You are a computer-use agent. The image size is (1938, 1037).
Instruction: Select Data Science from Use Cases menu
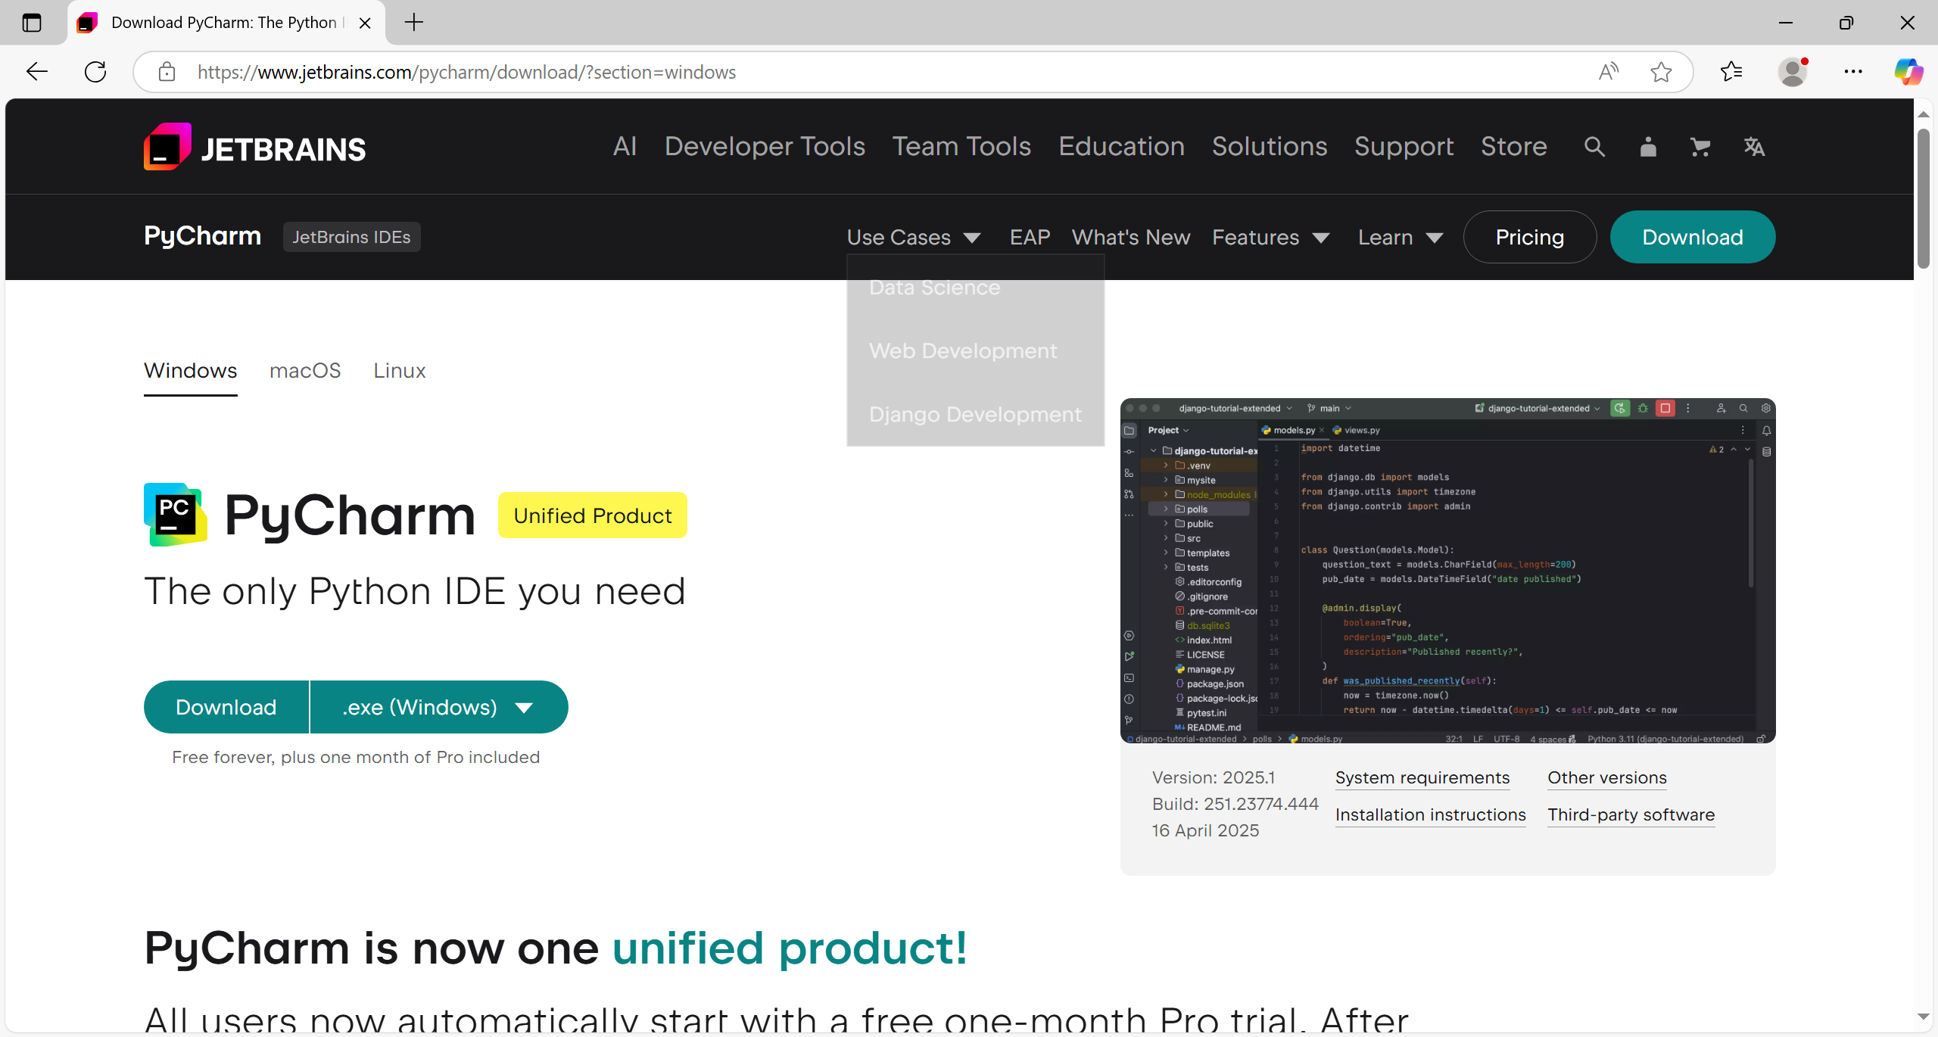(x=935, y=288)
